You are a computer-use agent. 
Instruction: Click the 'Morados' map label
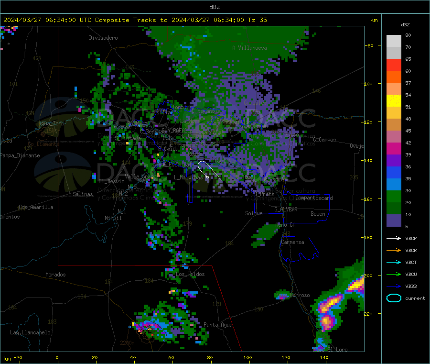point(55,275)
